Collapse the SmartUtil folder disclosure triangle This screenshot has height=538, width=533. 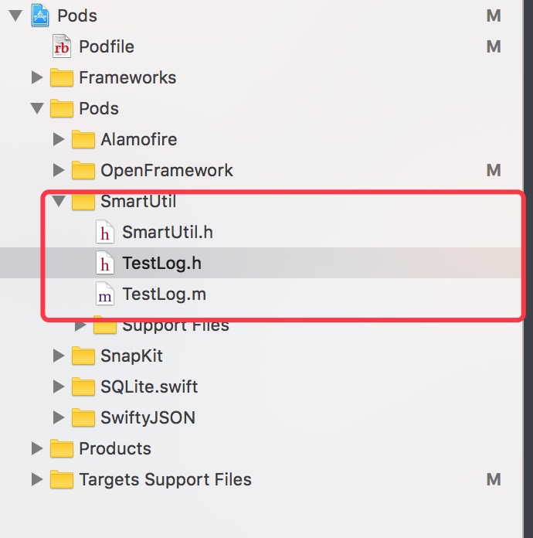pyautogui.click(x=59, y=201)
